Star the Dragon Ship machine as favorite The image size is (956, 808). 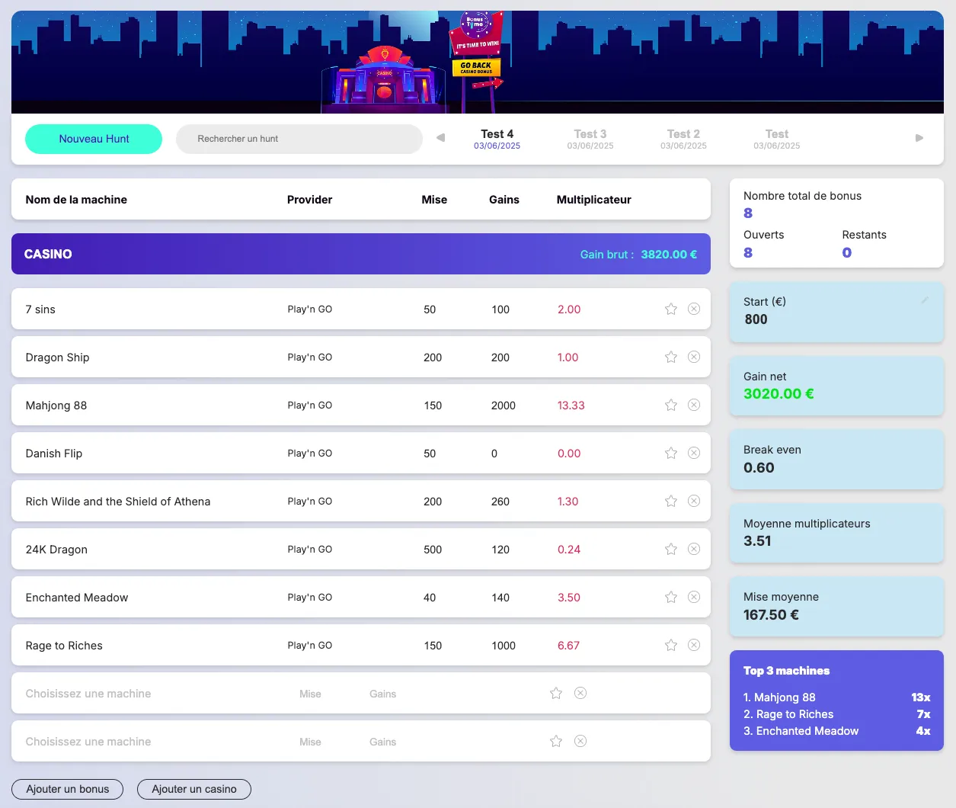670,357
